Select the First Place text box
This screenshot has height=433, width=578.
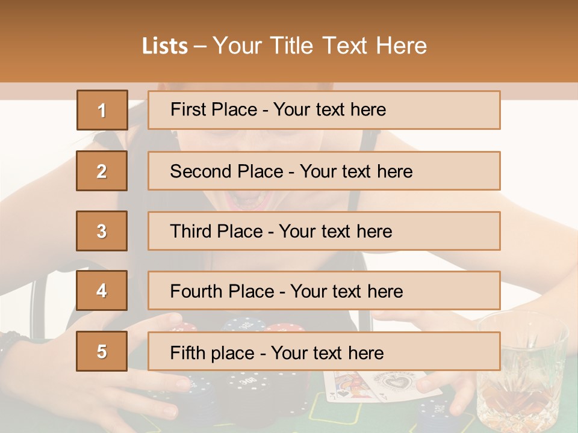[x=324, y=110]
